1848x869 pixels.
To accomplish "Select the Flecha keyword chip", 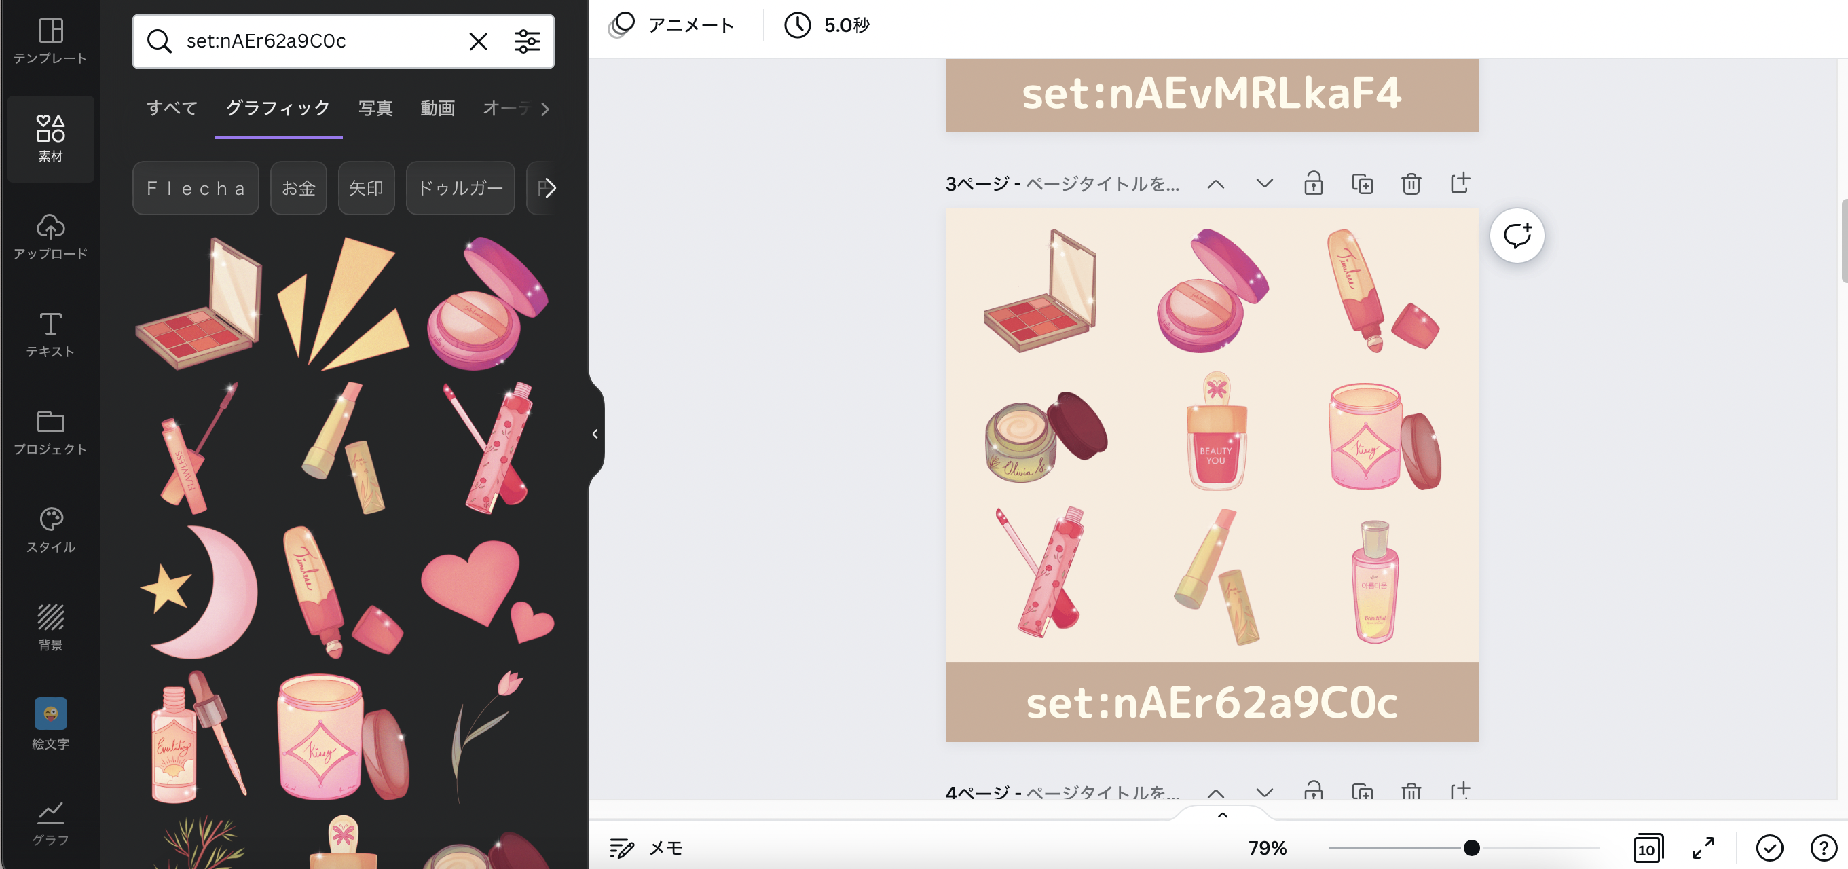I will (x=196, y=188).
